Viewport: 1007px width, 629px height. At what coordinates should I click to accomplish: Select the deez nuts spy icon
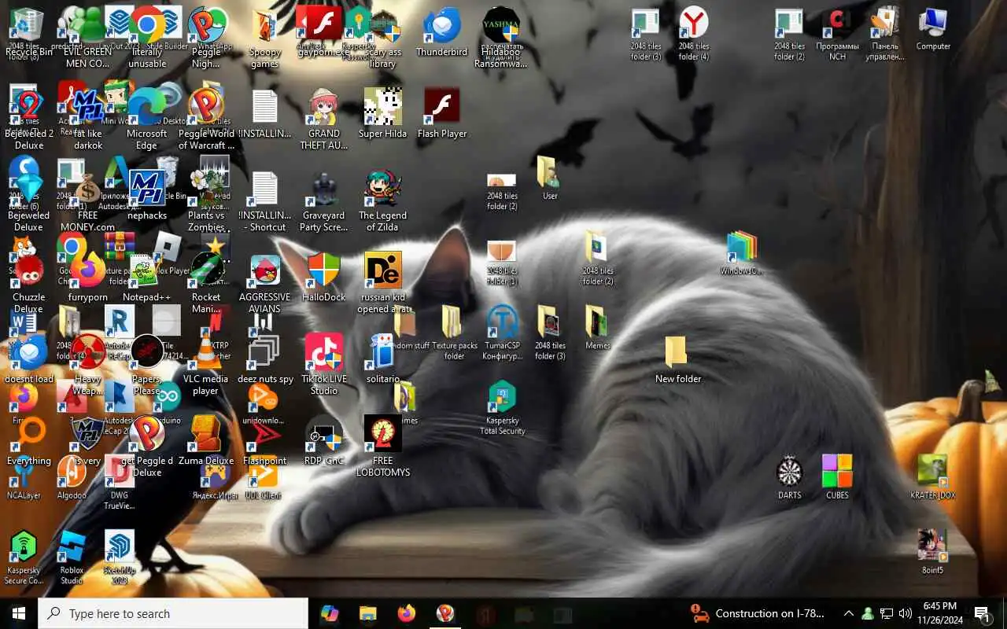tap(265, 359)
